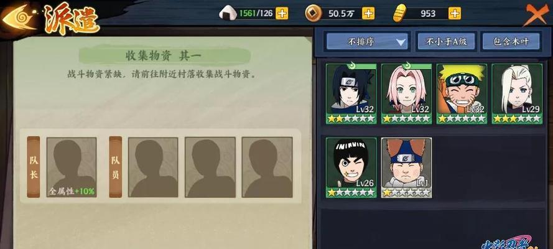Viewport: 553px width, 249px height.
Task: Select Sakura Lv32 ninja portrait
Action: tap(406, 93)
